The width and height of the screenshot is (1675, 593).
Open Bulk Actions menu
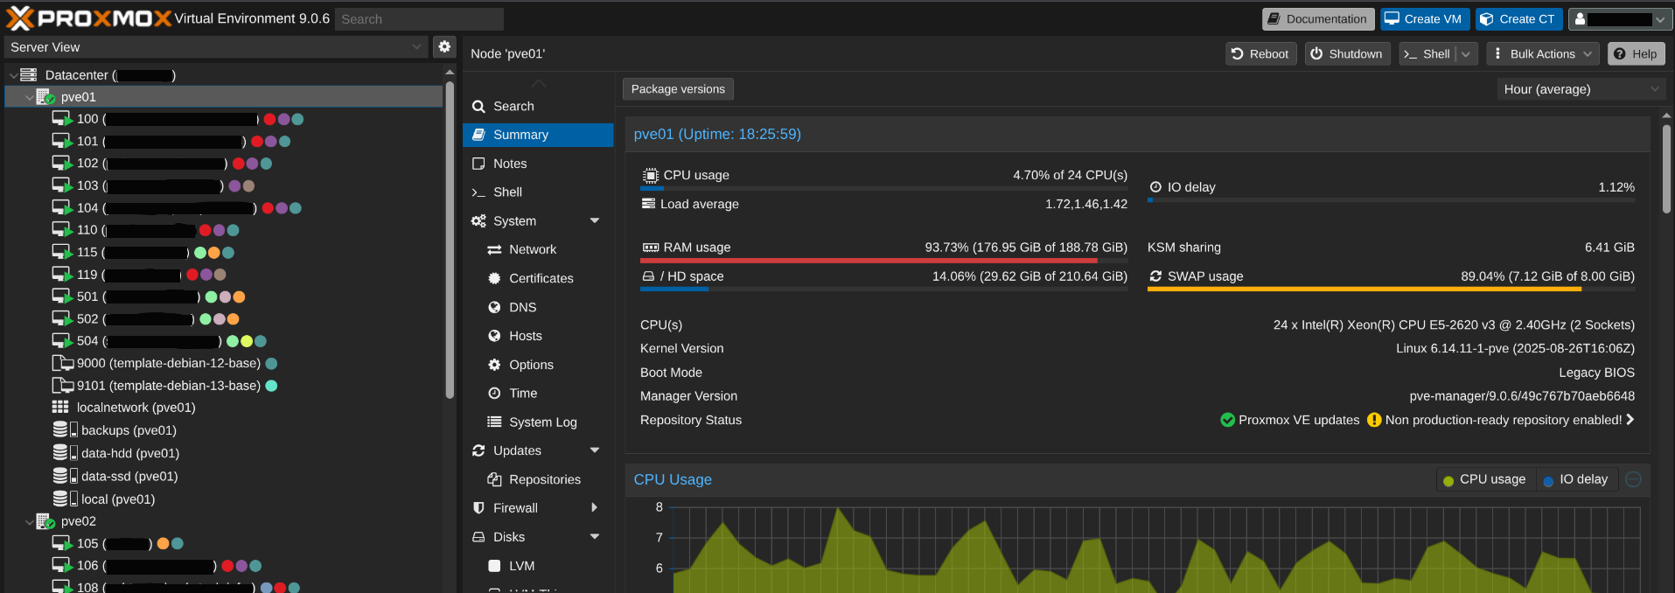coord(1542,54)
